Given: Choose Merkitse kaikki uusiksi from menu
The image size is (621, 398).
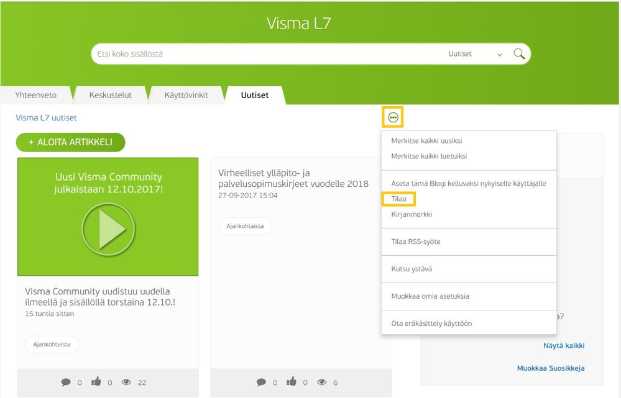Looking at the screenshot, I should click(426, 141).
